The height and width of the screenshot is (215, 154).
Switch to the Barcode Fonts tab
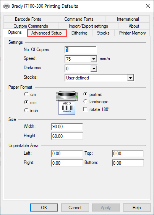[x=28, y=19]
